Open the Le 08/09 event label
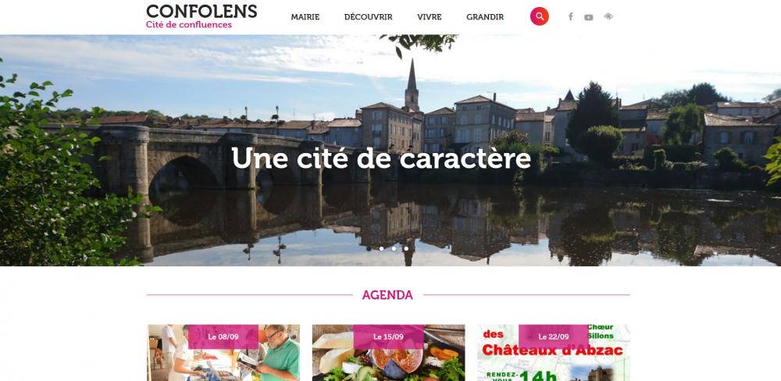Screen dimensions: 781x381 (x=223, y=337)
